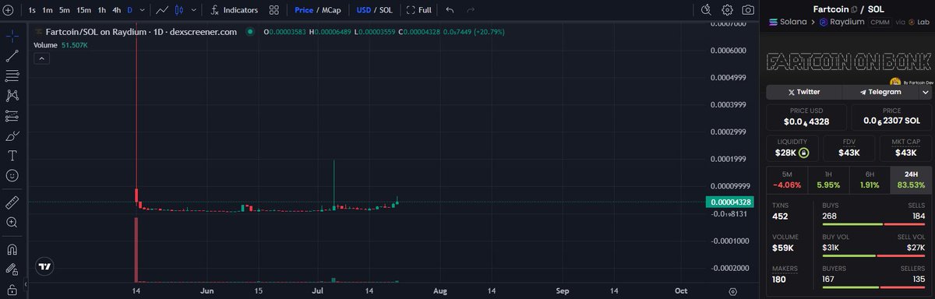
Task: Set chart denomination to USD
Action: (364, 10)
